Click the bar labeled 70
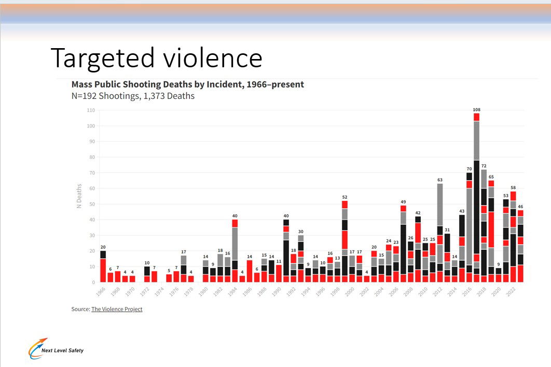The width and height of the screenshot is (551, 367). pos(469,227)
